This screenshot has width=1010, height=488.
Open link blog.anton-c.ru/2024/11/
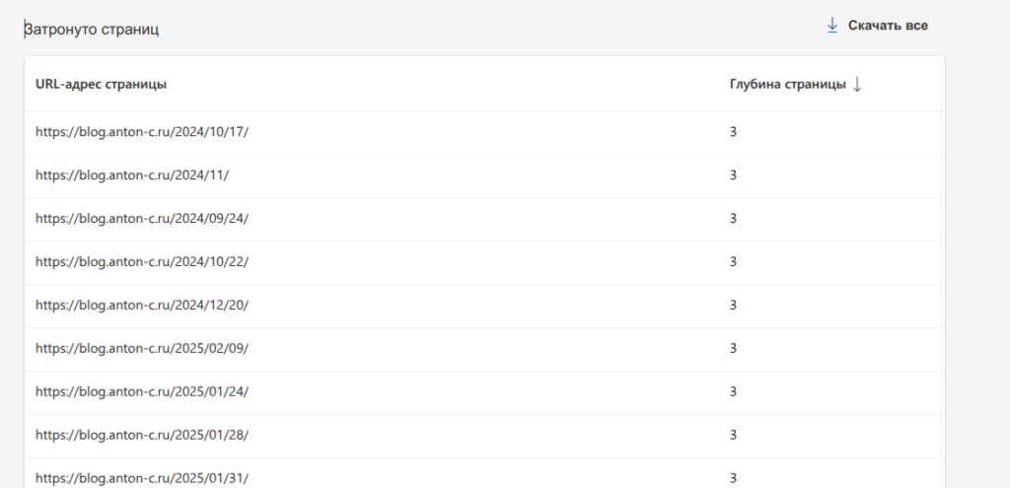click(132, 175)
